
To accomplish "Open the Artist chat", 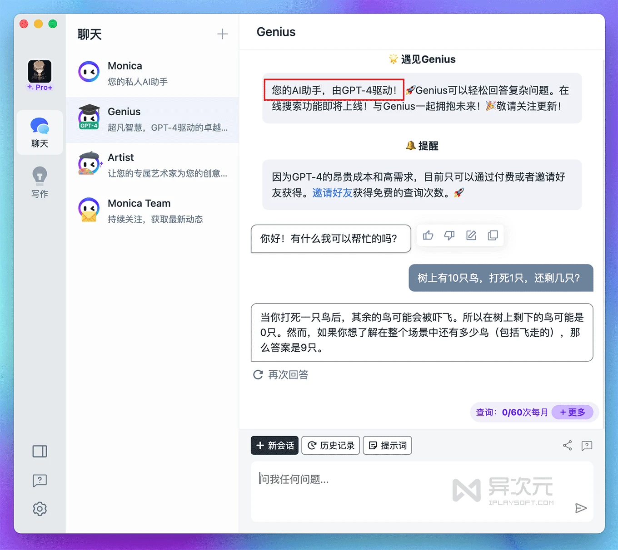I will pos(152,165).
